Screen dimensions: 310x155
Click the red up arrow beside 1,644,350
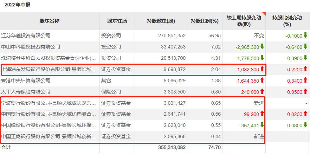[262, 80]
